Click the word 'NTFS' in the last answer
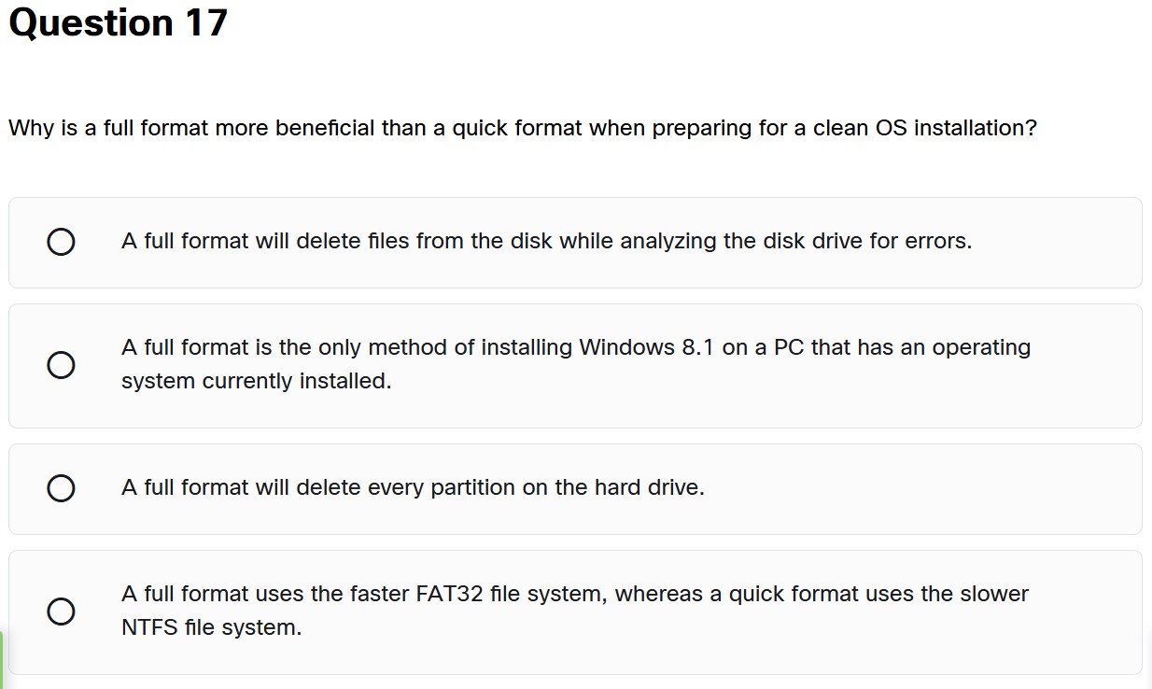The width and height of the screenshot is (1152, 689). point(148,626)
